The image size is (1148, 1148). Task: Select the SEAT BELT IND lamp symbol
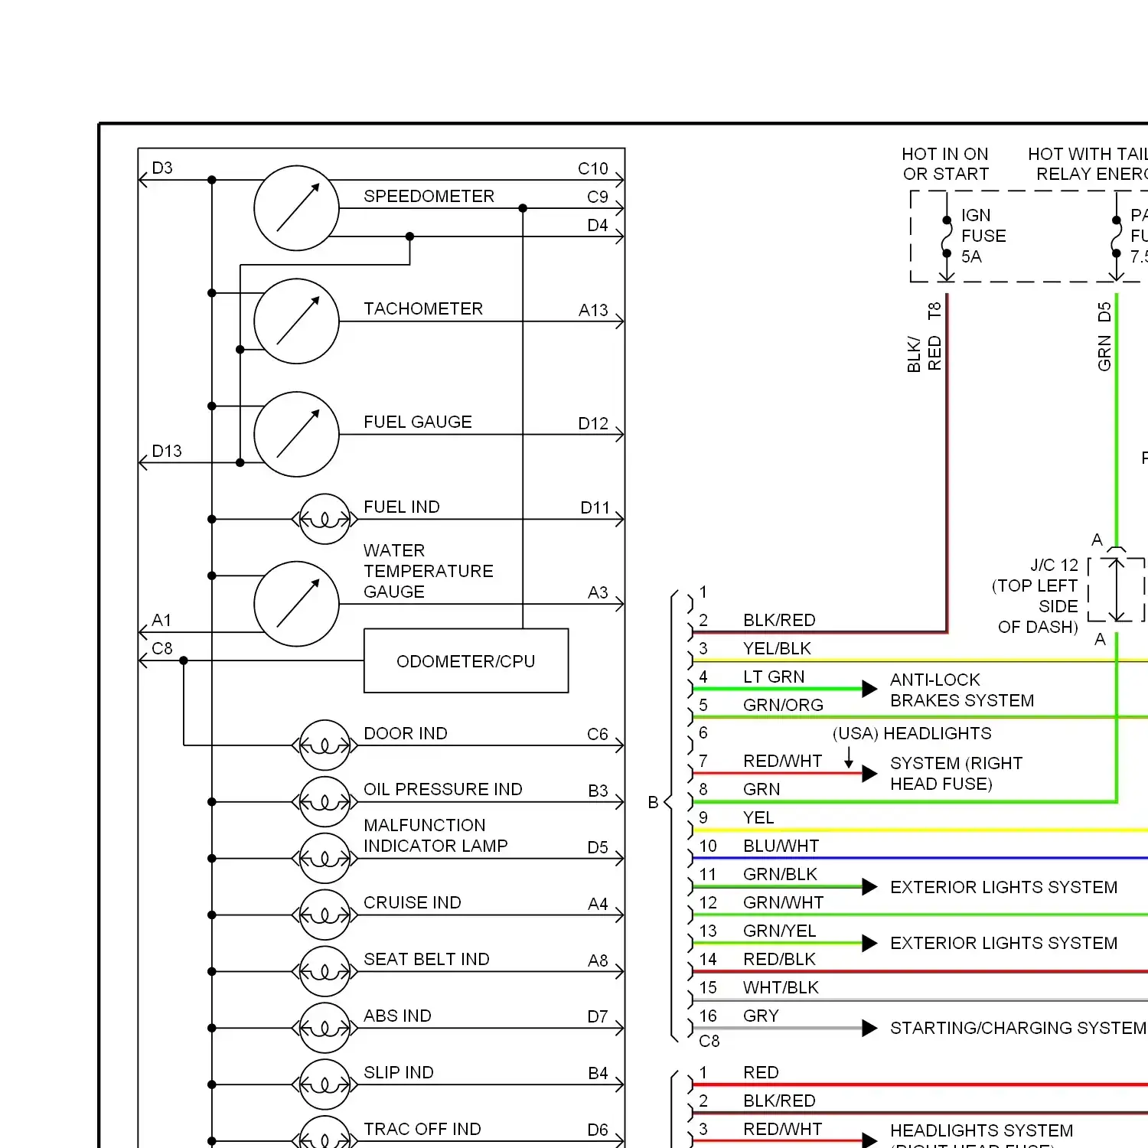[325, 971]
